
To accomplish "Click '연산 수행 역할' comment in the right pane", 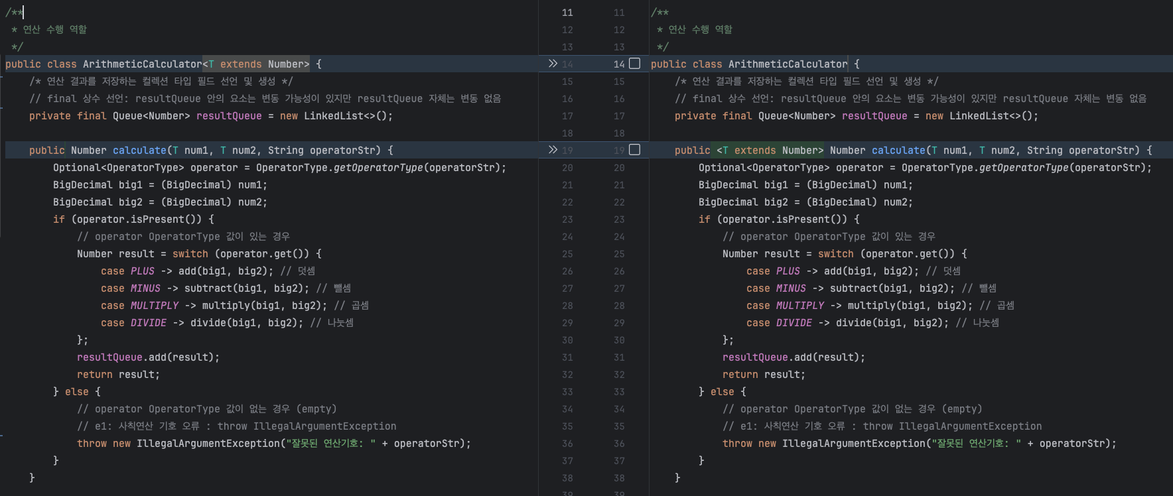I will click(701, 29).
